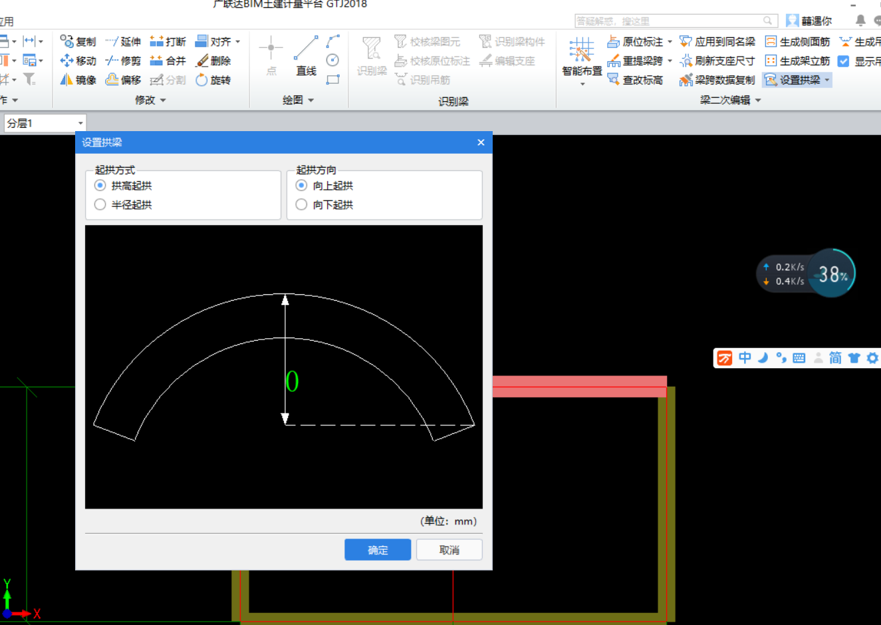Viewport: 881px width, 625px height.
Task: Click the search magnifier icon
Action: (768, 21)
